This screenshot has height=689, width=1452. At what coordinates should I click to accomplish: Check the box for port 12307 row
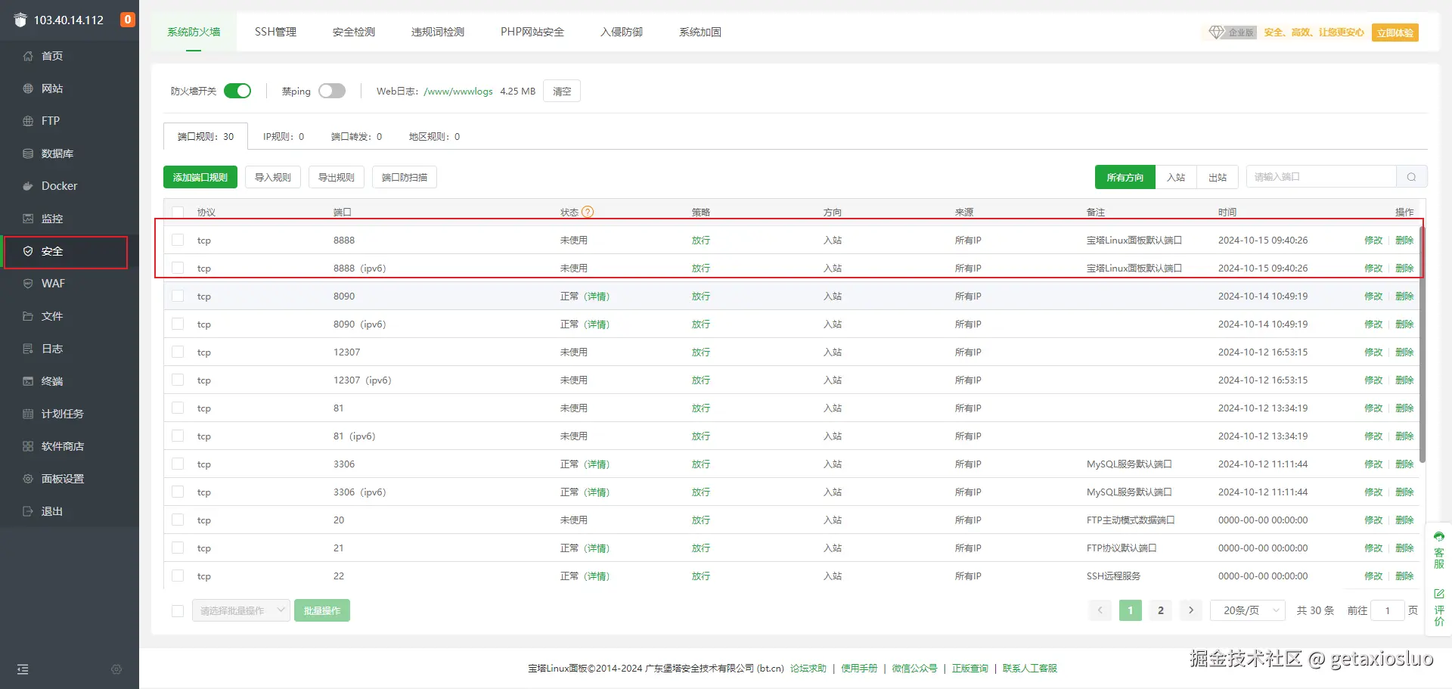178,352
